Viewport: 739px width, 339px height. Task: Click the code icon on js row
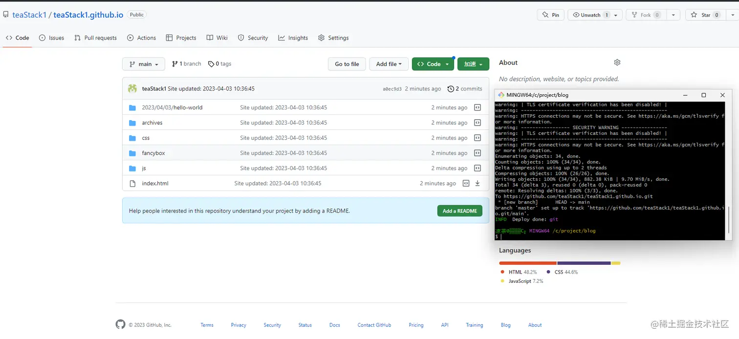click(478, 168)
